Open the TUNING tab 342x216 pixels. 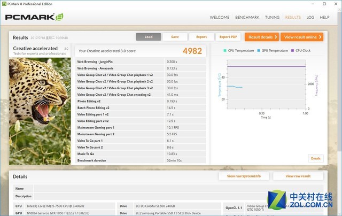point(272,17)
